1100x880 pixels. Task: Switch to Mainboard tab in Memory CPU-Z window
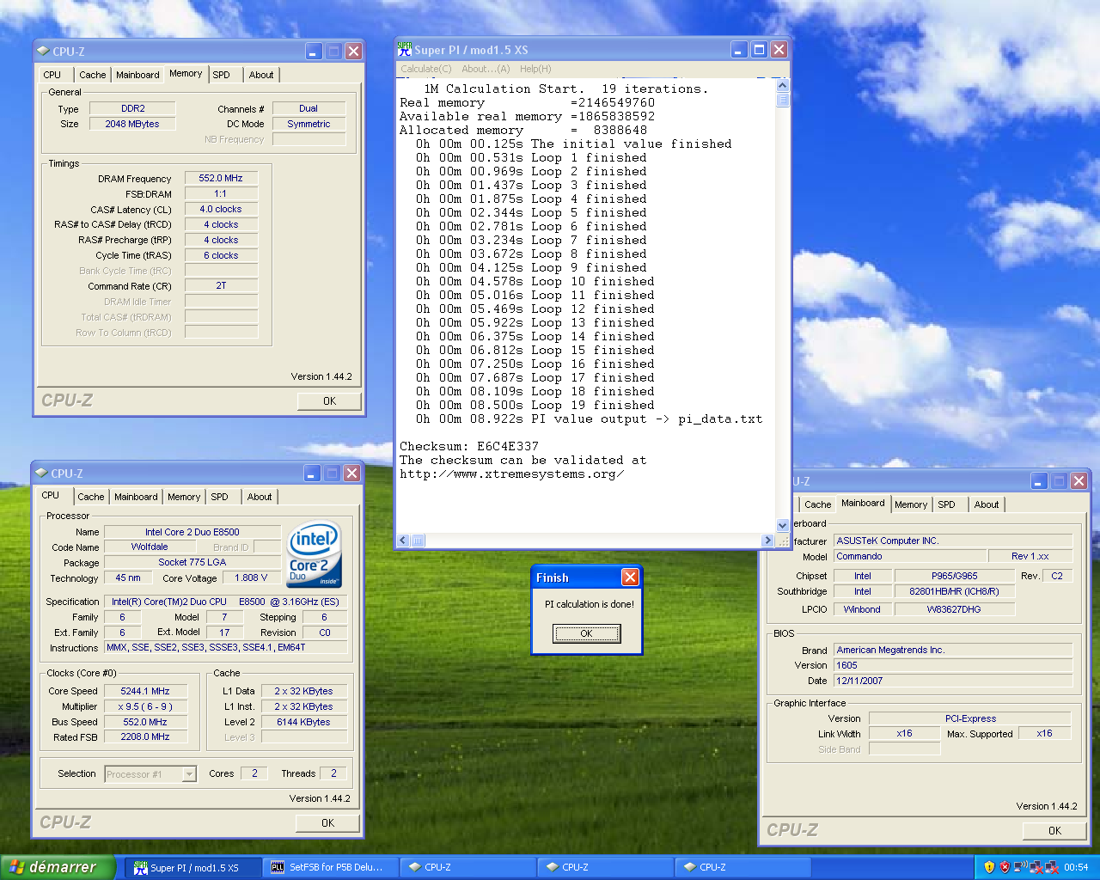pos(137,75)
